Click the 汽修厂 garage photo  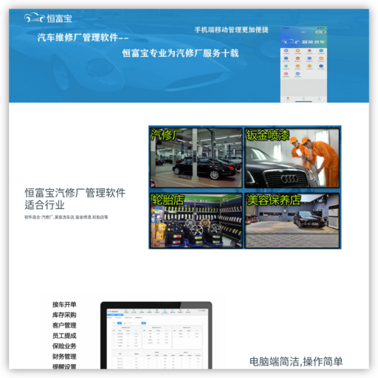[196, 158]
